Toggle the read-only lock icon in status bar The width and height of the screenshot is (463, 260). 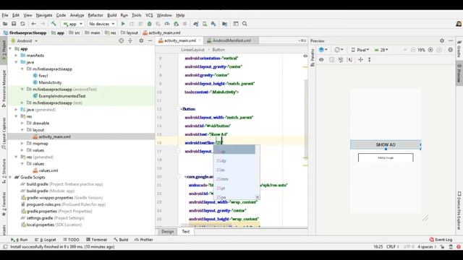[442, 247]
